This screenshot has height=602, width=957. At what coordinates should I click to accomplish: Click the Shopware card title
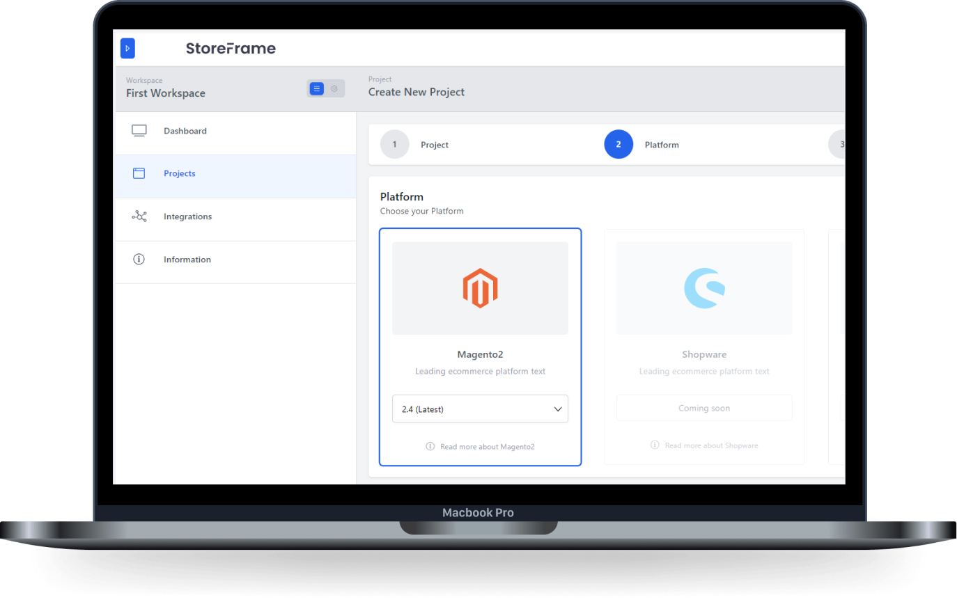pyautogui.click(x=704, y=354)
